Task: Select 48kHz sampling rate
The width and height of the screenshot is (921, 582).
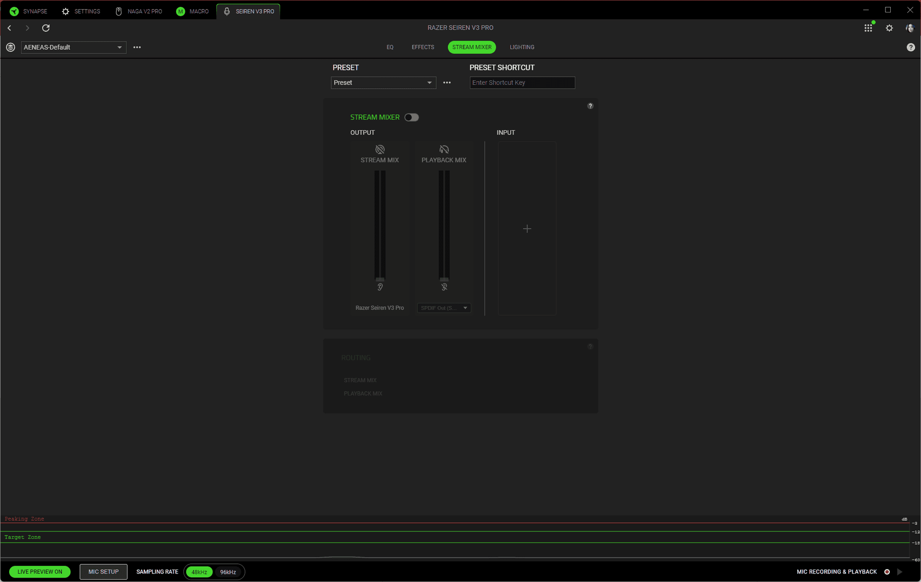Action: tap(199, 572)
